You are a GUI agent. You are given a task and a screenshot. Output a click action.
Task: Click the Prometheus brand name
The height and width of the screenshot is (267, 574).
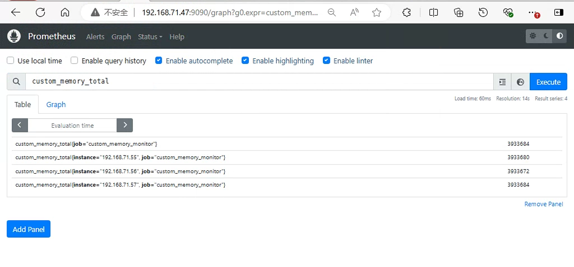pos(52,36)
